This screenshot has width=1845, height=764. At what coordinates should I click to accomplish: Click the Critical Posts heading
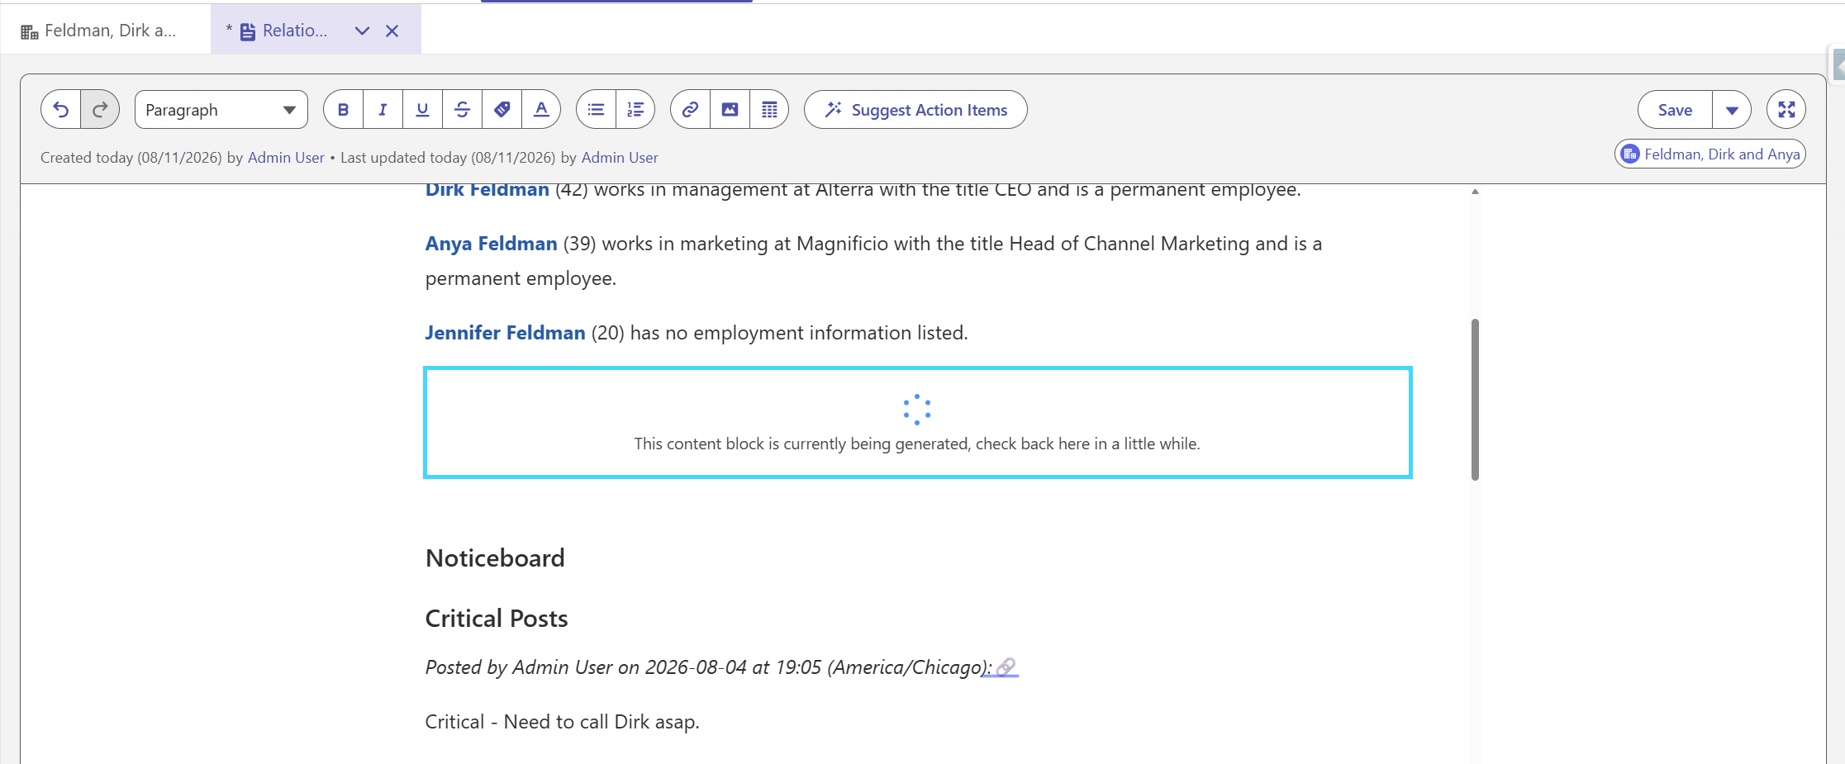coord(497,619)
